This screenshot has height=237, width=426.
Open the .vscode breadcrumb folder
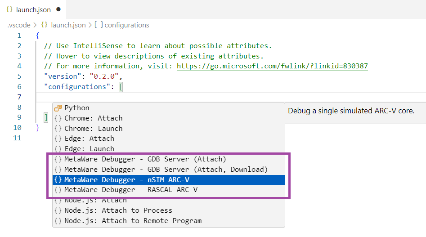(19, 25)
